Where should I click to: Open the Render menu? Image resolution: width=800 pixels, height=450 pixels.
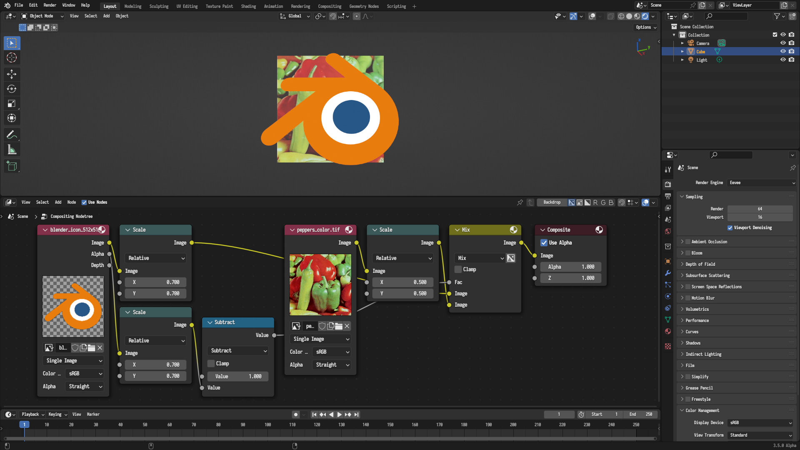pos(50,5)
